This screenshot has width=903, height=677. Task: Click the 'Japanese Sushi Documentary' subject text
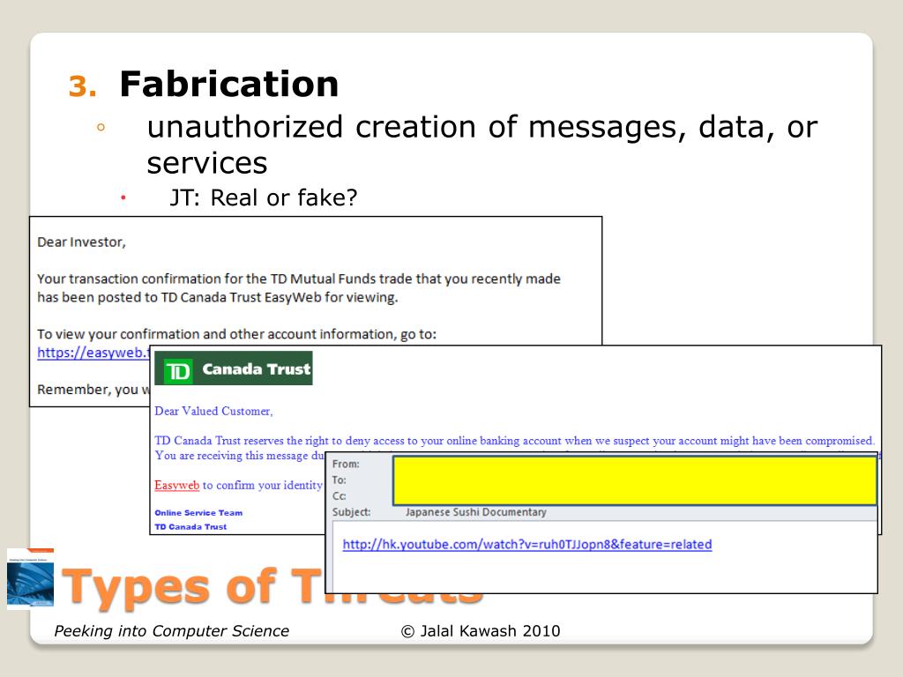[475, 512]
